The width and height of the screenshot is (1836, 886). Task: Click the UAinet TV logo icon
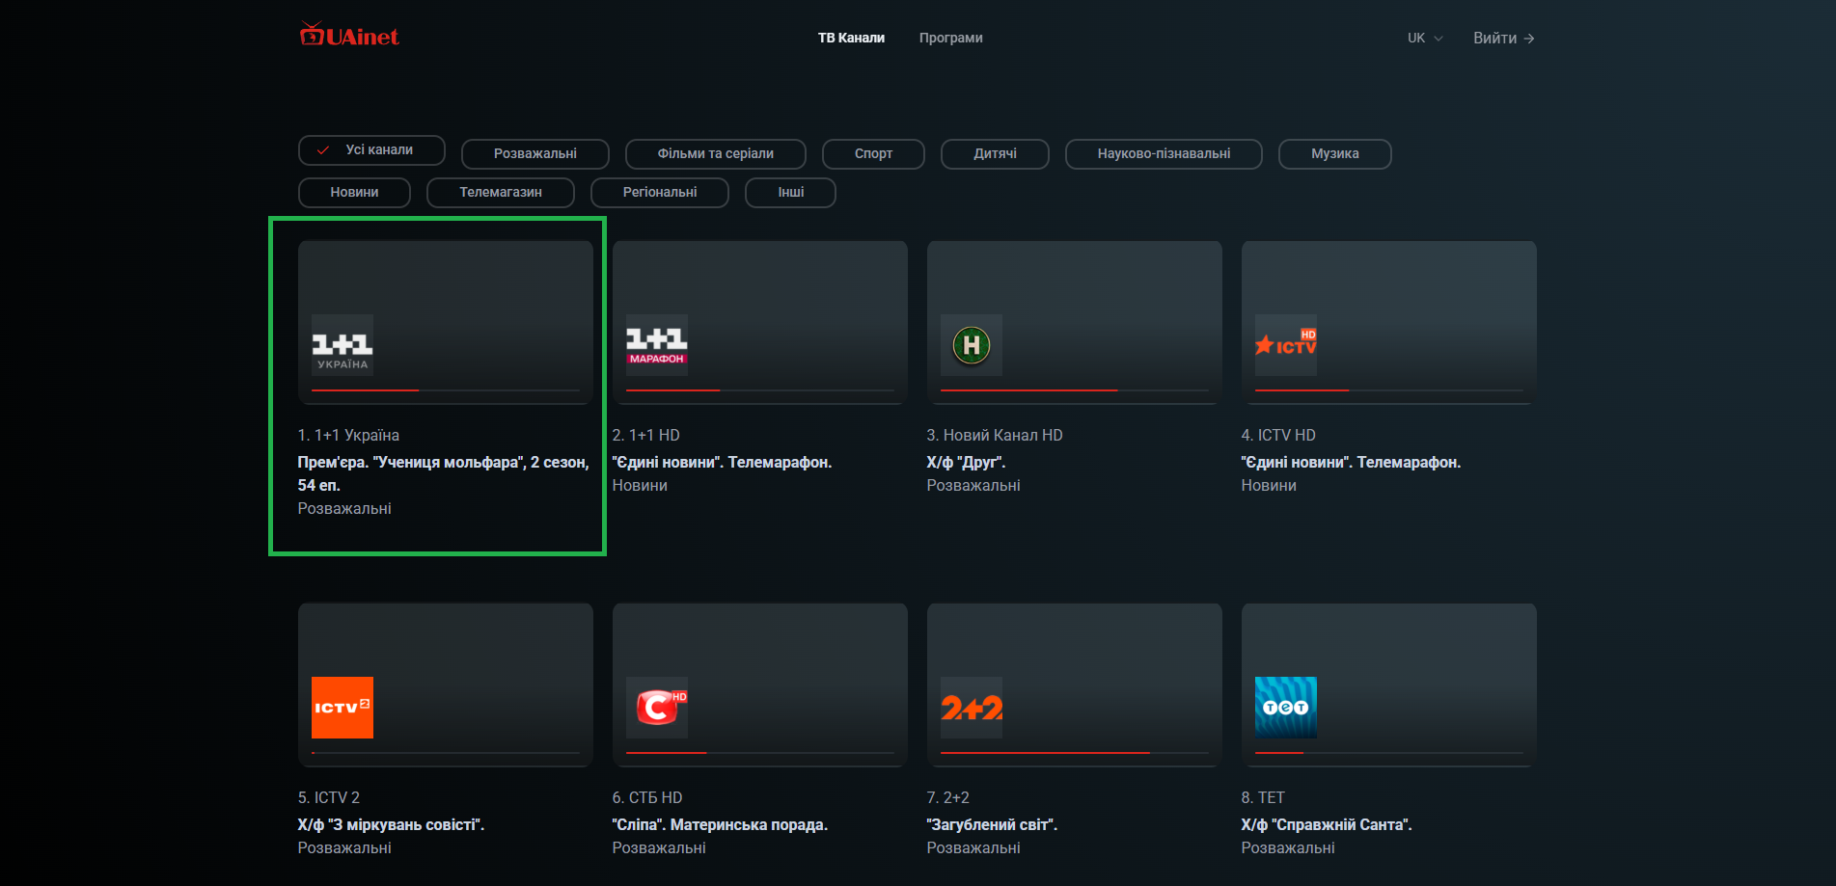(314, 34)
